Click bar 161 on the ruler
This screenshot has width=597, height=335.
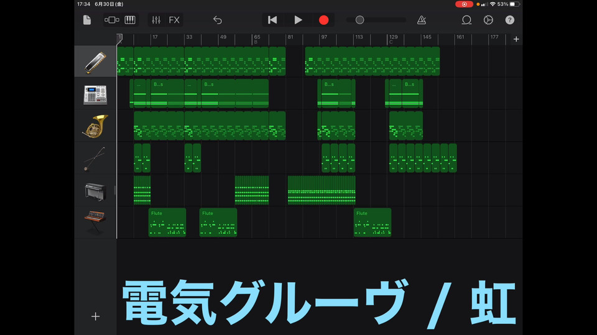[x=460, y=37]
